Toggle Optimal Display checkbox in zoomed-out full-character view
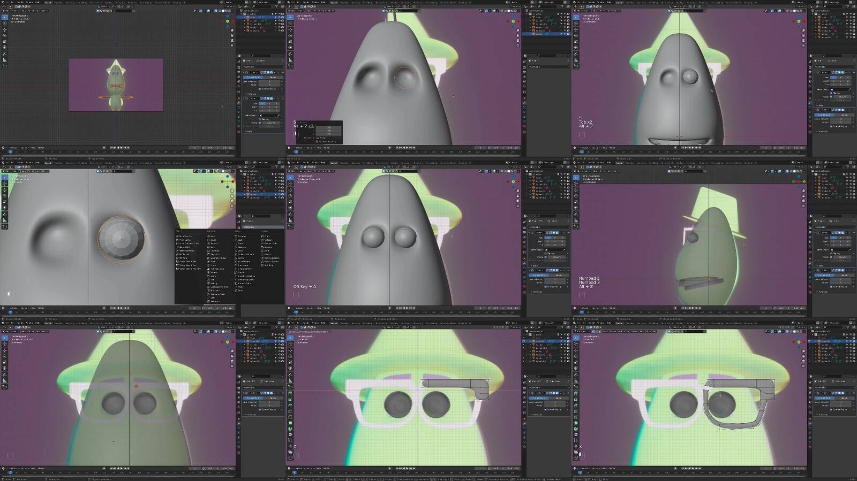This screenshot has width=857, height=481. pyautogui.click(x=260, y=89)
